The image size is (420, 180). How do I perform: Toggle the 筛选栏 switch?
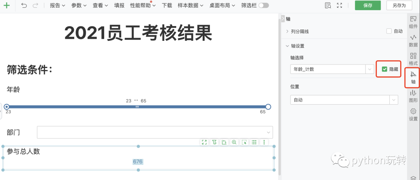[x=264, y=5]
